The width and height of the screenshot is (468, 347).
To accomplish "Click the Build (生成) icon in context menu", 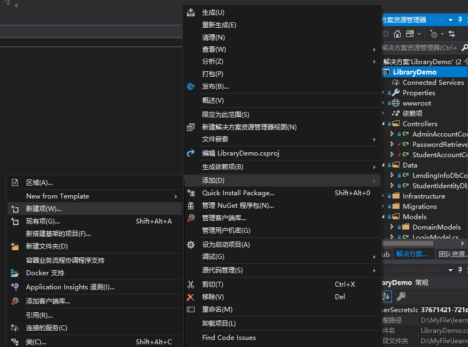I will tap(191, 13).
